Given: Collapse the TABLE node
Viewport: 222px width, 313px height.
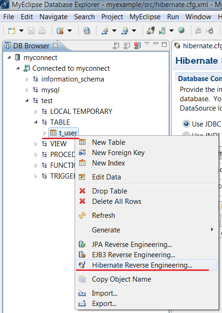Looking at the screenshot, I should click(36, 122).
